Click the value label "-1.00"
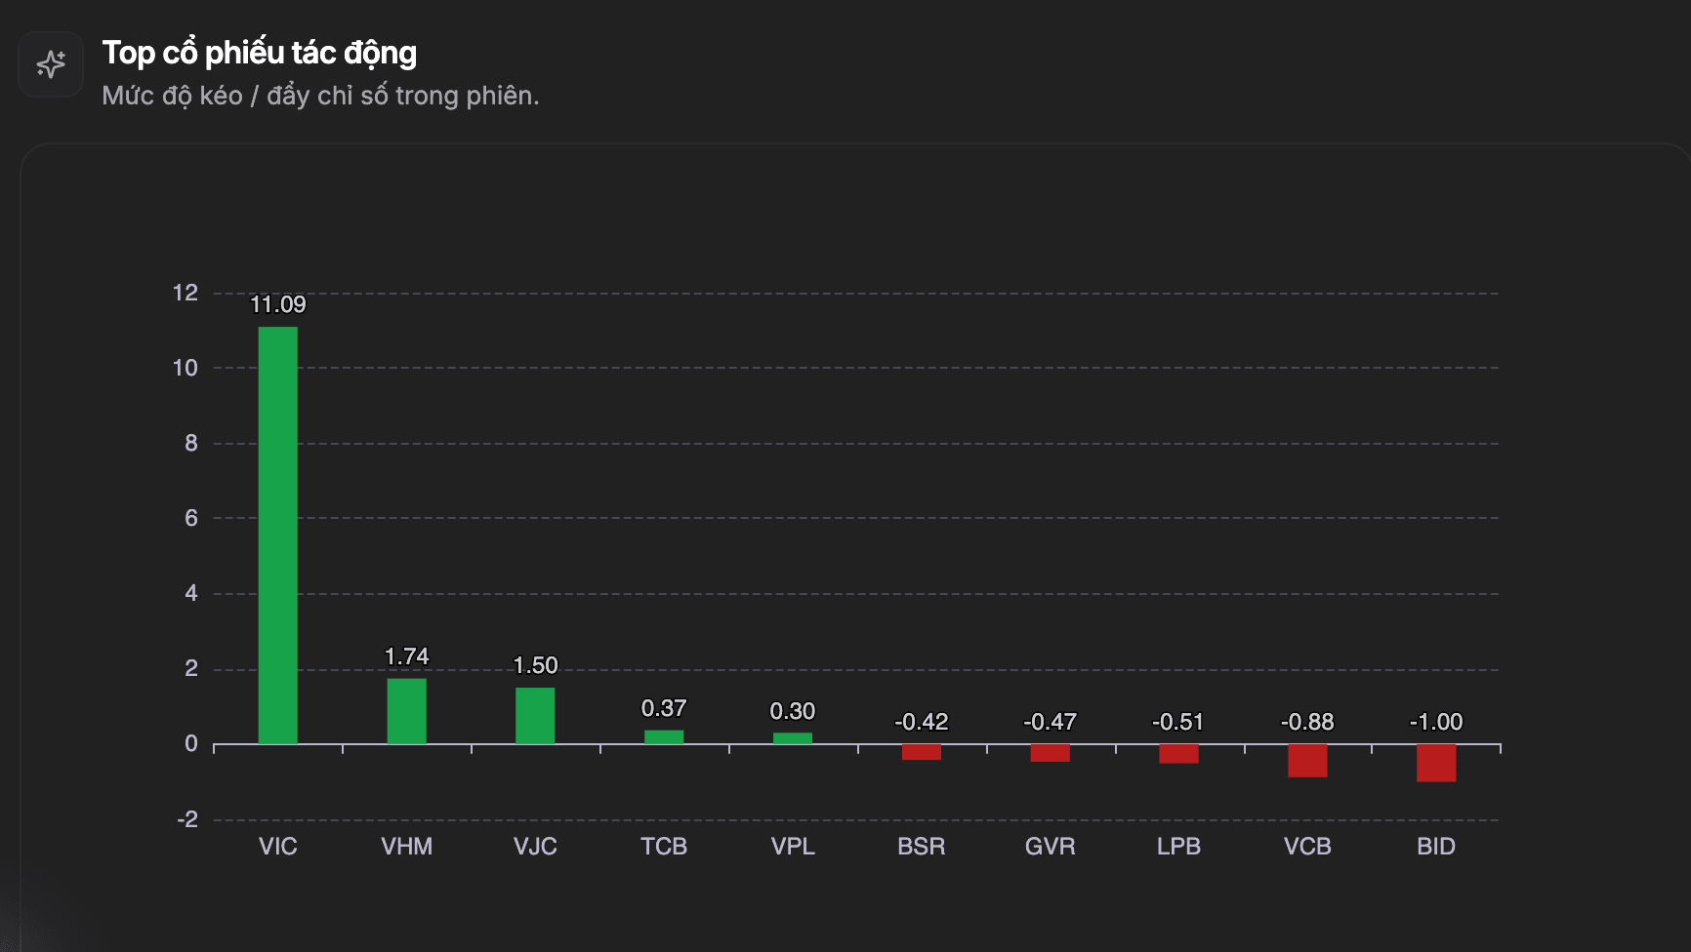This screenshot has width=1691, height=952. click(x=1436, y=722)
